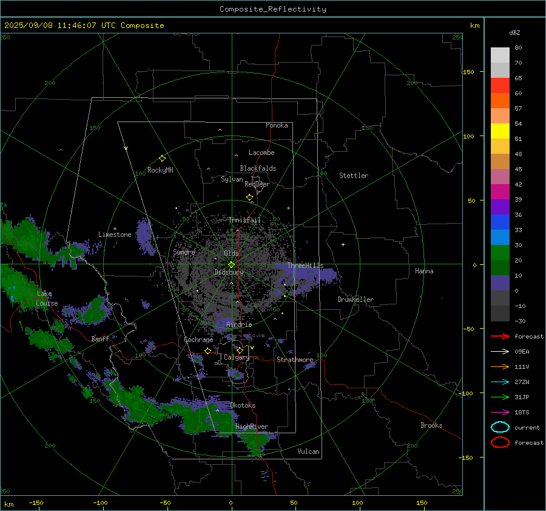This screenshot has width=546, height=511.
Task: Click the Lake Louise label
Action: [x=47, y=298]
